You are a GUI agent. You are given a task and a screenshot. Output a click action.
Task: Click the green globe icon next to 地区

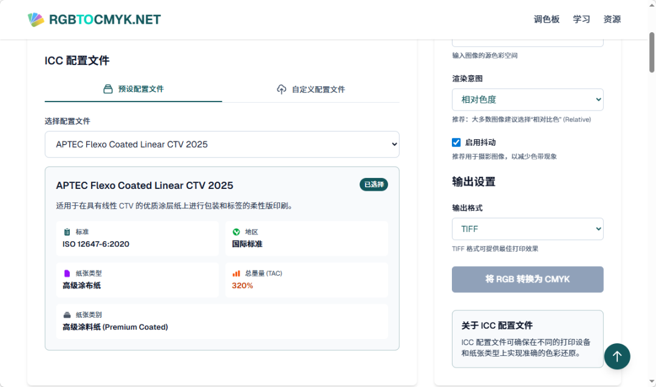tap(237, 231)
